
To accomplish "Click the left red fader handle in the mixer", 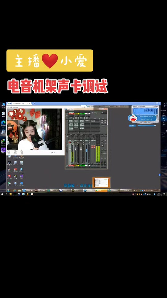I will [x=92, y=147].
